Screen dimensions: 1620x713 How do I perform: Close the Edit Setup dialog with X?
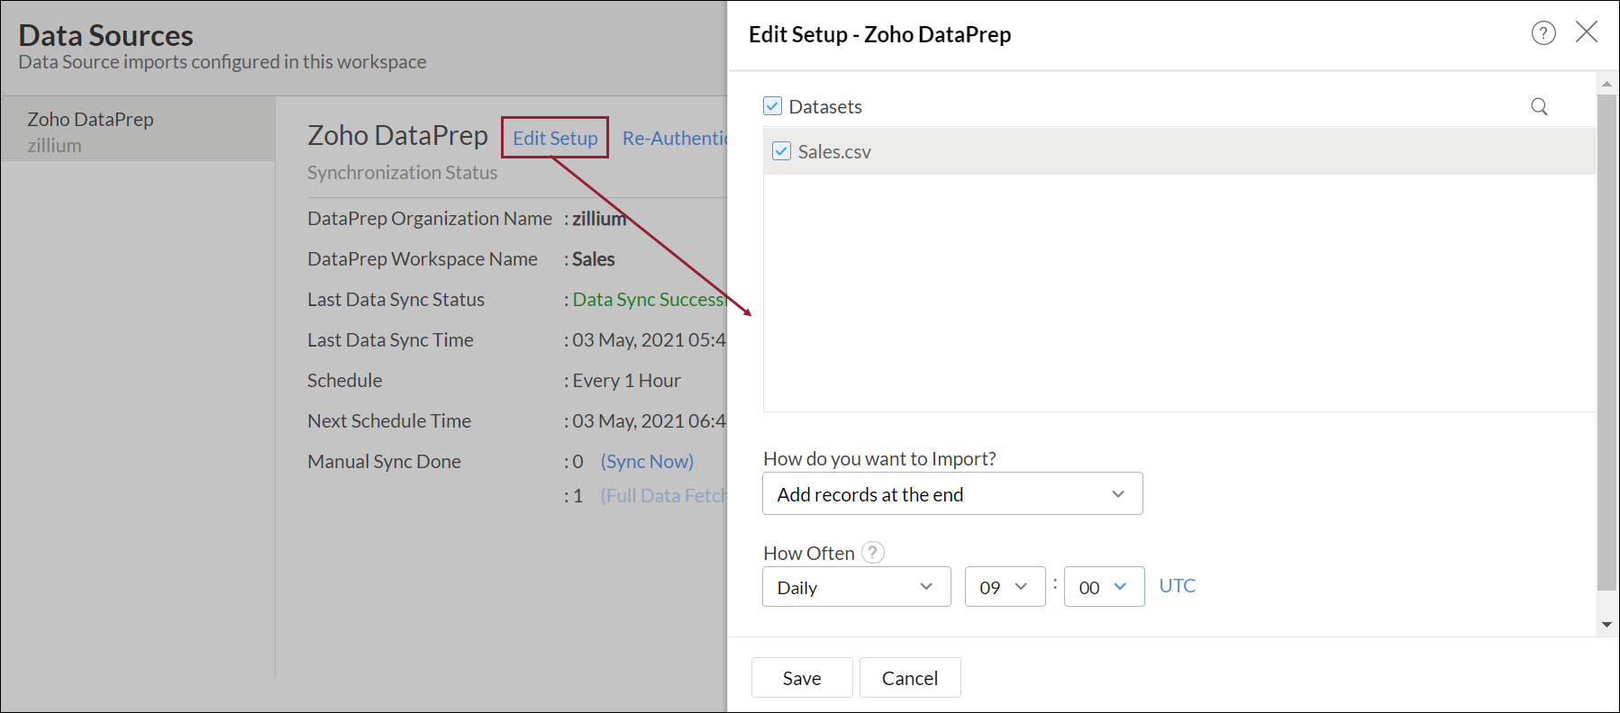(x=1587, y=32)
